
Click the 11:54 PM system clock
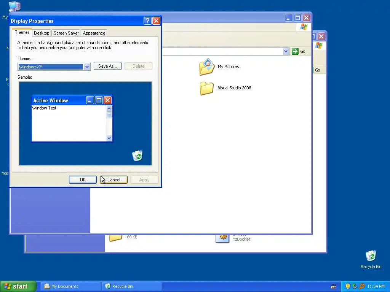[x=376, y=286]
